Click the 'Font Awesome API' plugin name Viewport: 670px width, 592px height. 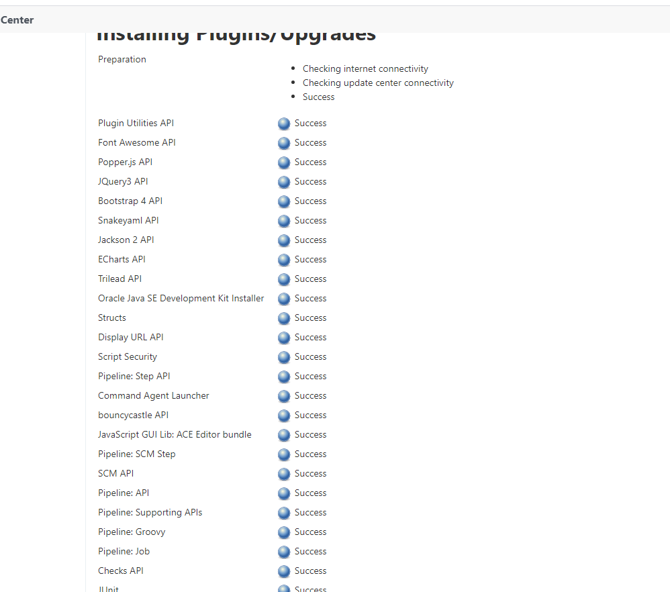137,142
